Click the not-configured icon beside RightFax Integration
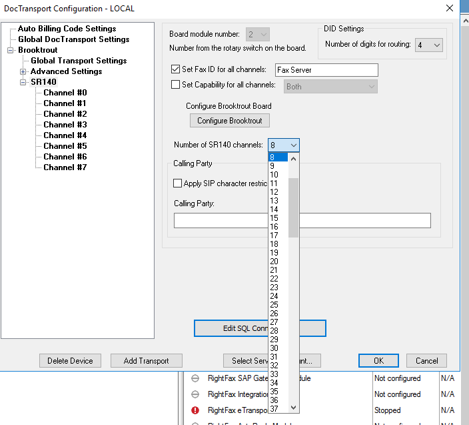Screen dimensions: 469x425 pyautogui.click(x=195, y=394)
